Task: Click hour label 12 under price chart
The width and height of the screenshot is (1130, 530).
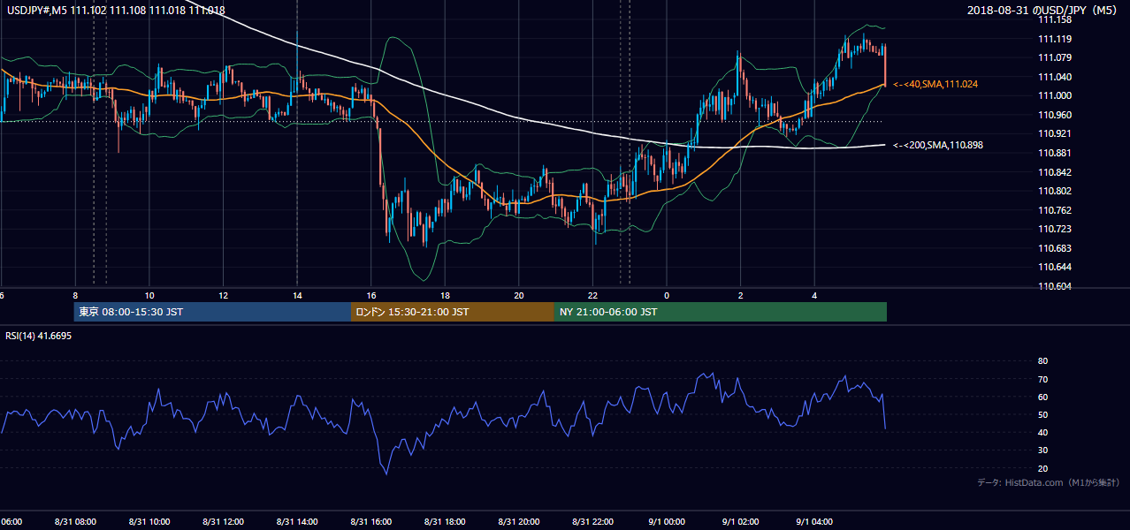Action: (224, 295)
